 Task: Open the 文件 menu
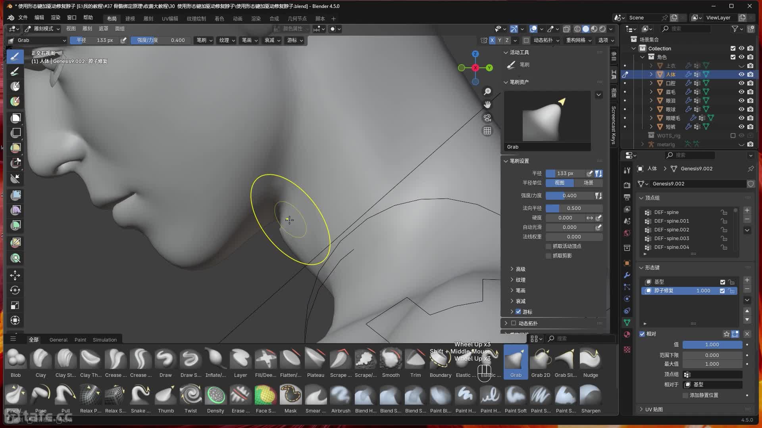point(23,18)
